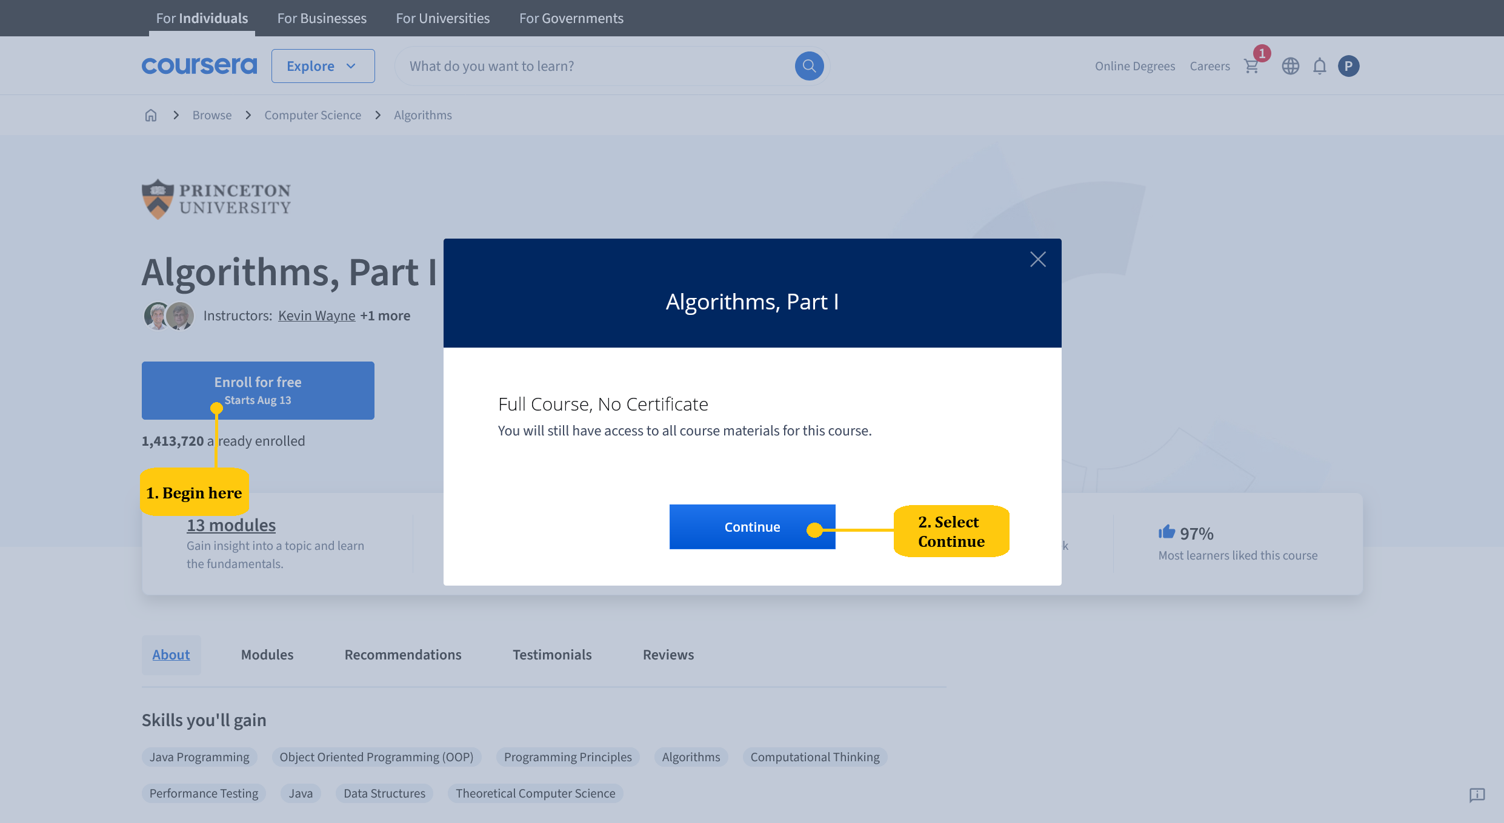This screenshot has width=1504, height=823.
Task: Open the Kevin Wayne instructor link
Action: [x=317, y=316]
